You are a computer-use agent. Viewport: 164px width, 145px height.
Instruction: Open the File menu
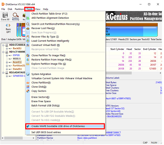[x=3, y=9]
